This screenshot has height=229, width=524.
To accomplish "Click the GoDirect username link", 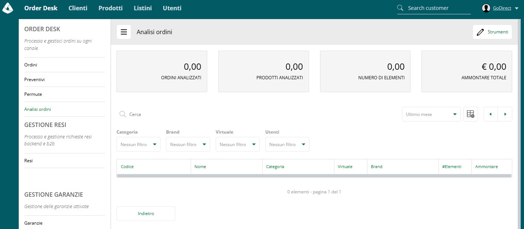I will tap(502, 8).
